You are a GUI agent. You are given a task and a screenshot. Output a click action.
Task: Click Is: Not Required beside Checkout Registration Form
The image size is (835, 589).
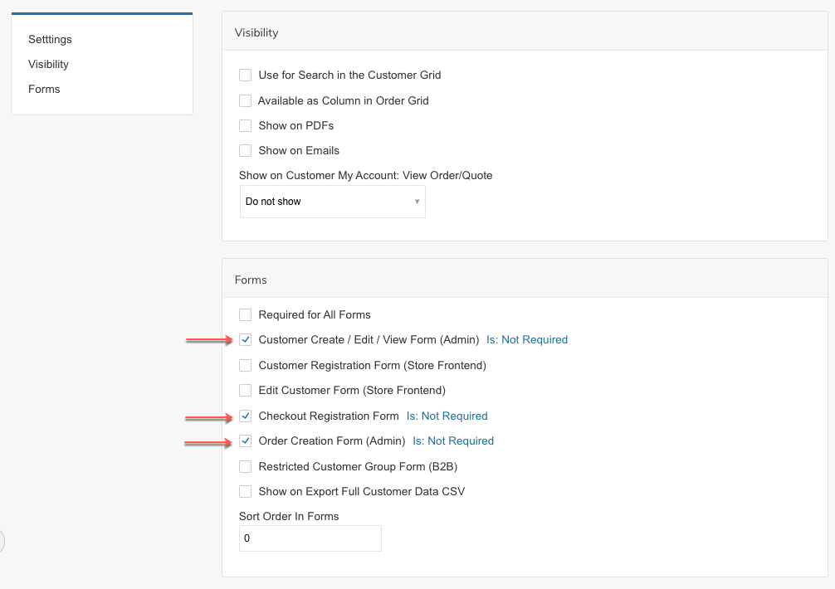tap(447, 416)
